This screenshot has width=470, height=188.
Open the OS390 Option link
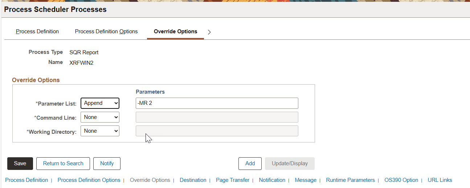coord(401,180)
